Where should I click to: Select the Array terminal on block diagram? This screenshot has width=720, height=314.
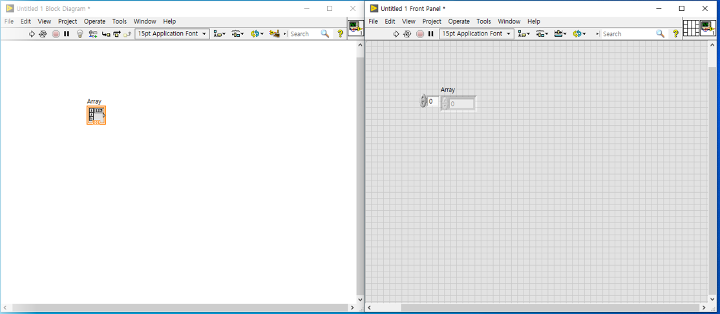(x=96, y=115)
